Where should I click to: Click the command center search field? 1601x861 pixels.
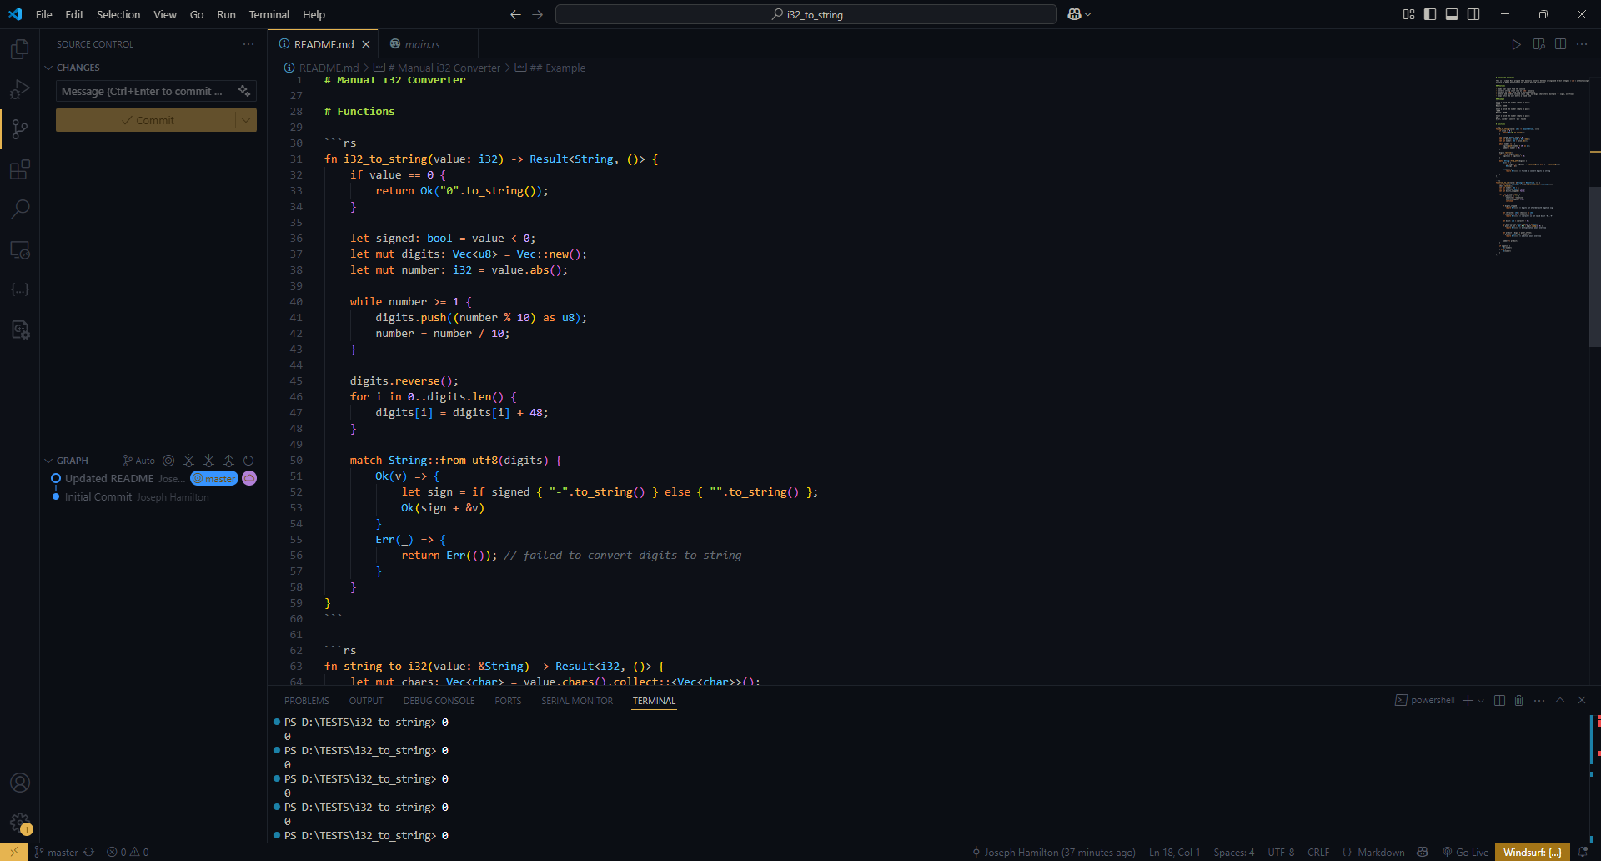[x=805, y=14]
